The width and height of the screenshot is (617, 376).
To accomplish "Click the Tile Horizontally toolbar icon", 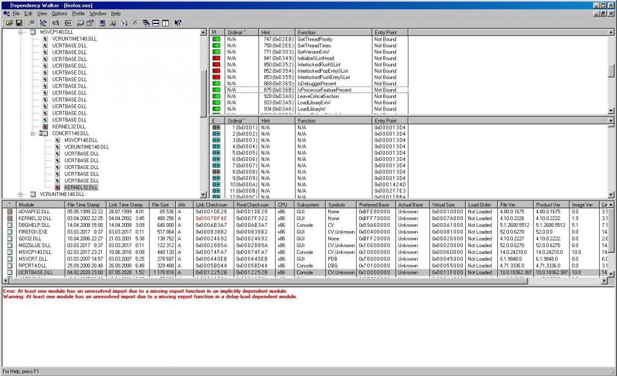I will click(x=155, y=23).
